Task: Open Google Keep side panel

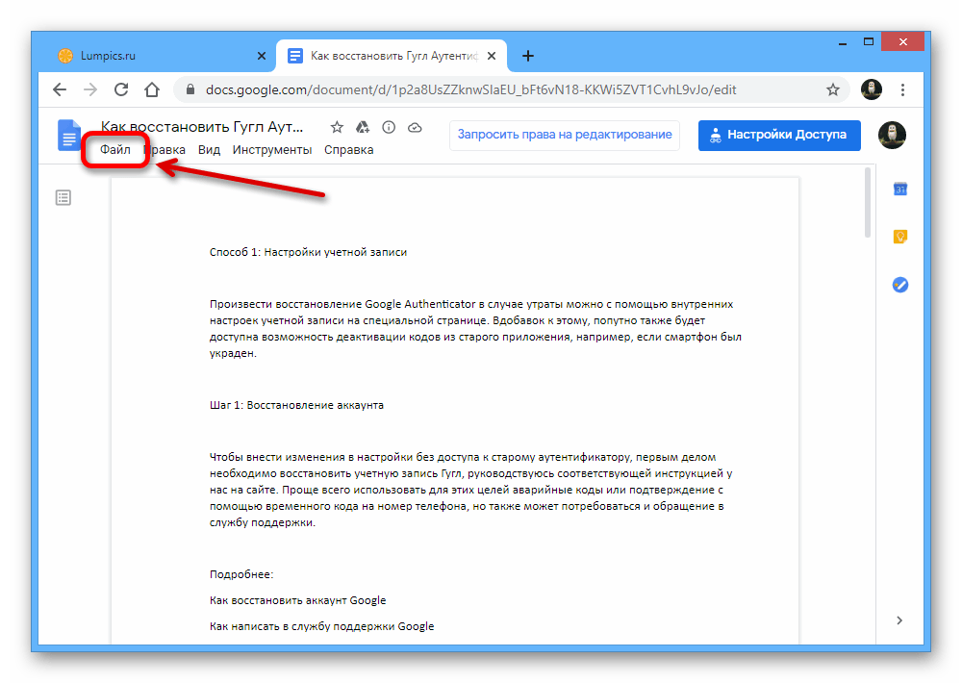Action: point(900,237)
